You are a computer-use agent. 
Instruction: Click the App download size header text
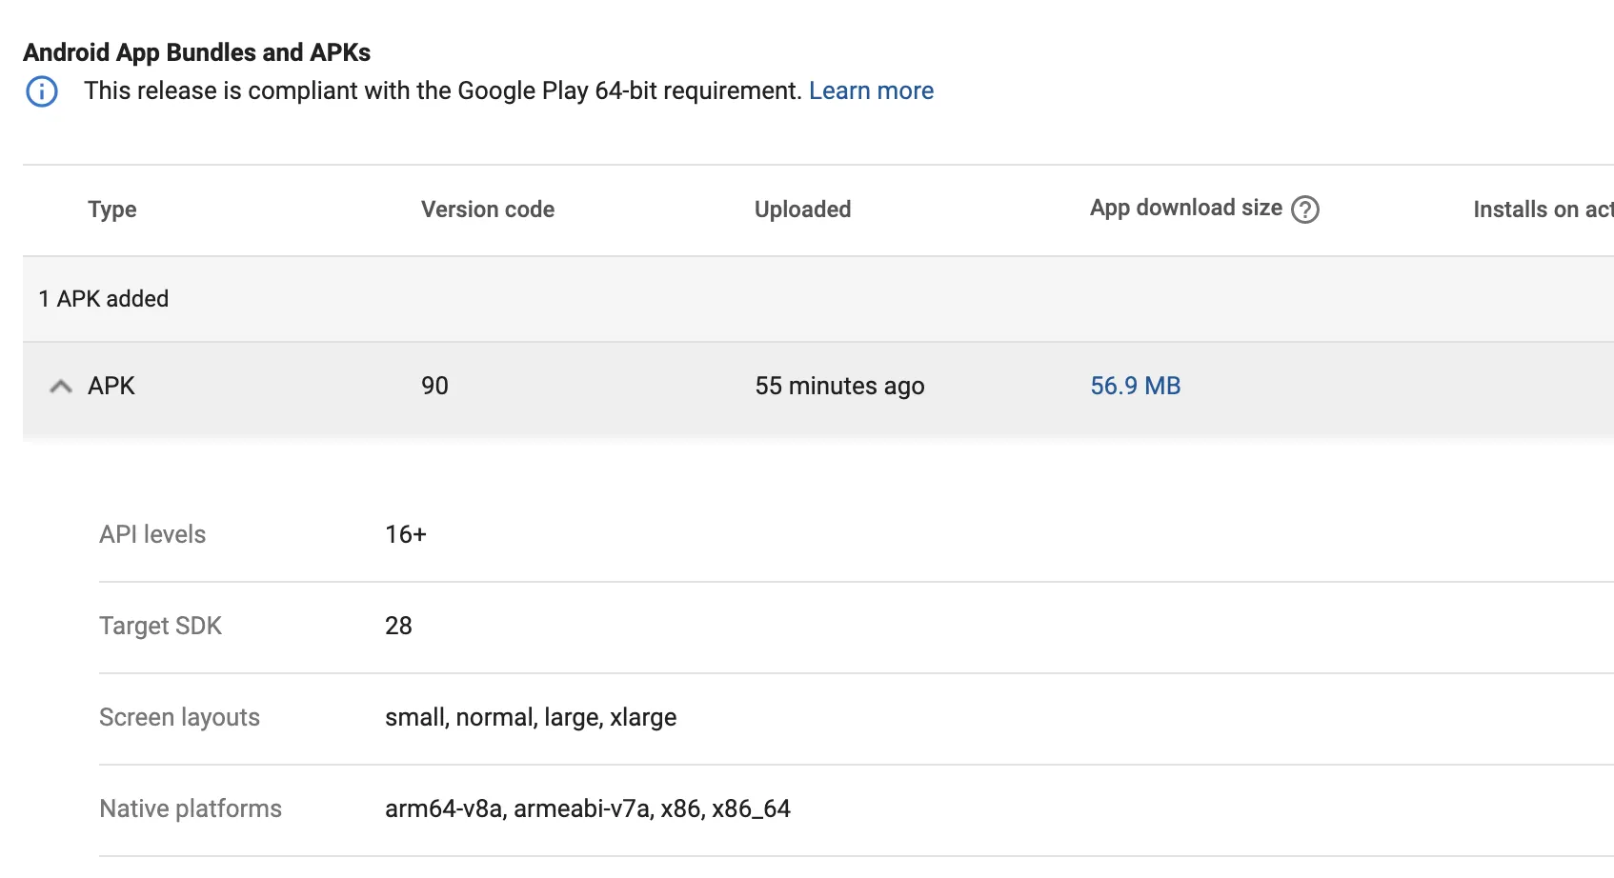pyautogui.click(x=1185, y=209)
